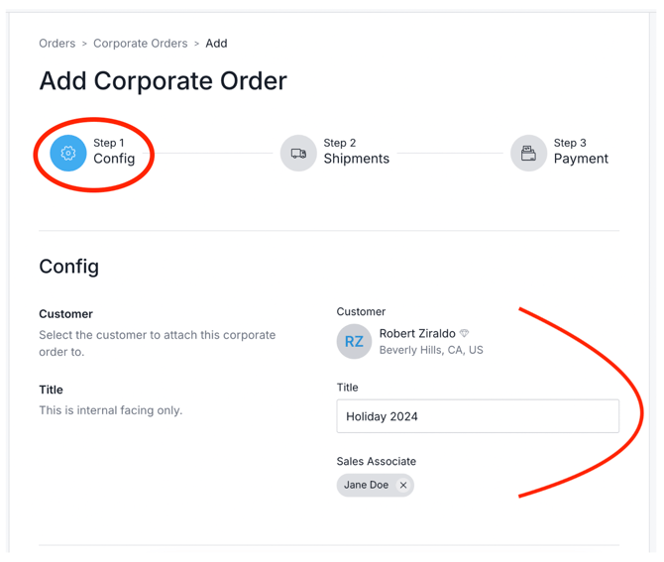Click the Add Corporate Order page heading
The width and height of the screenshot is (664, 562).
pos(163,81)
